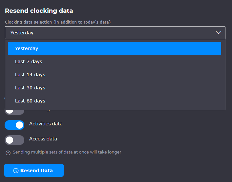Viewport: 232px width, 182px height.
Task: Click the Activities data label
Action: tap(46, 124)
